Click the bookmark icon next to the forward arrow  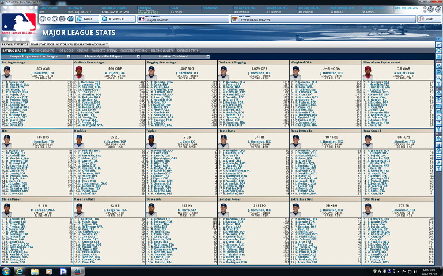[62, 19]
